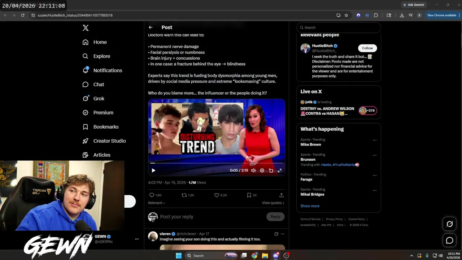The image size is (462, 260).
Task: Mute the video with speaker icon
Action: [x=253, y=170]
